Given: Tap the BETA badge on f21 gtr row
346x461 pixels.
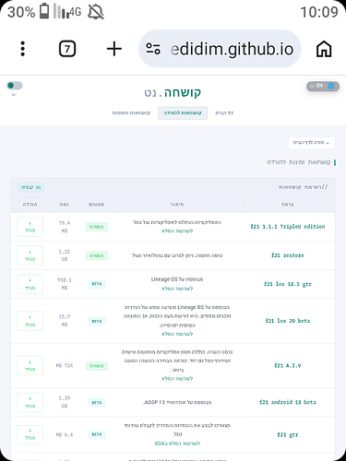Looking at the screenshot, I should [x=97, y=434].
